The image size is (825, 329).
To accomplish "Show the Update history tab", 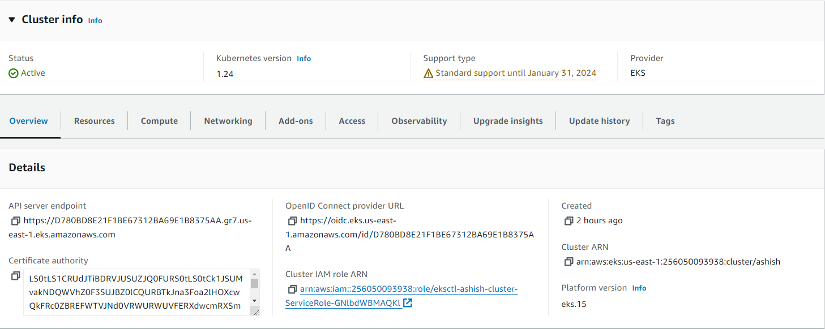I will [600, 121].
